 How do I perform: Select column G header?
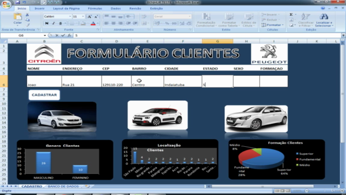(x=217, y=41)
